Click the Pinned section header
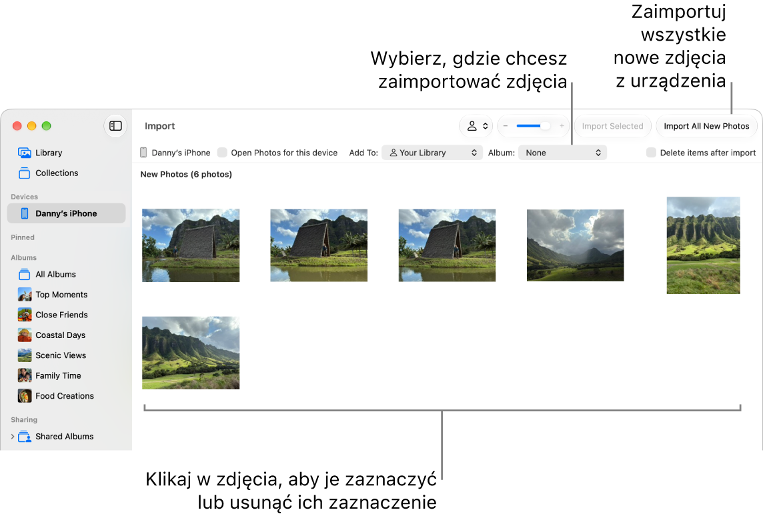The height and width of the screenshot is (514, 763). [x=23, y=237]
